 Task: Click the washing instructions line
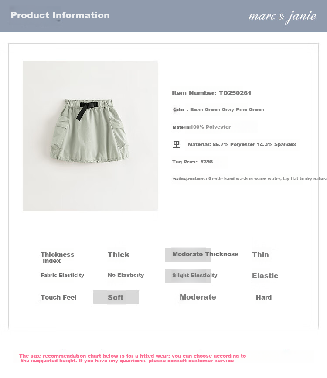coord(250,179)
